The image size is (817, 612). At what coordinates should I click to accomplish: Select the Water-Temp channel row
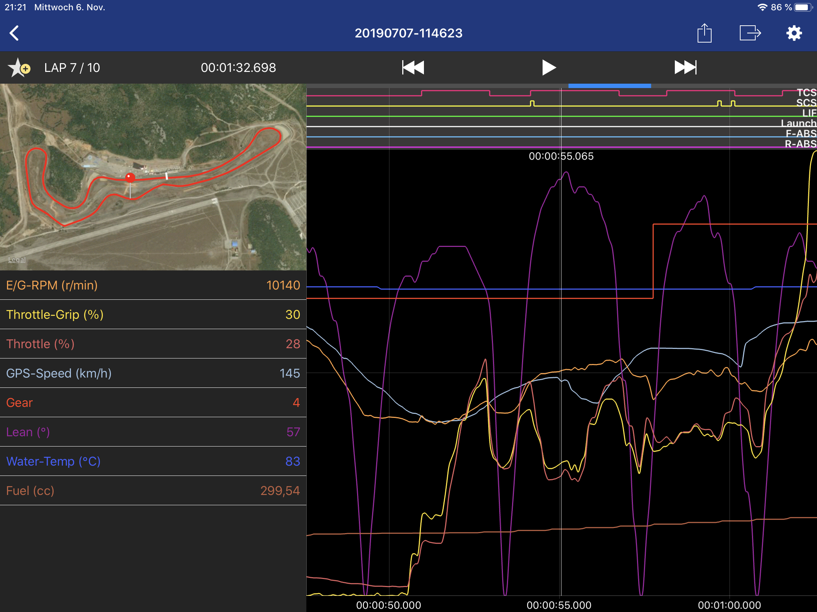click(x=153, y=461)
